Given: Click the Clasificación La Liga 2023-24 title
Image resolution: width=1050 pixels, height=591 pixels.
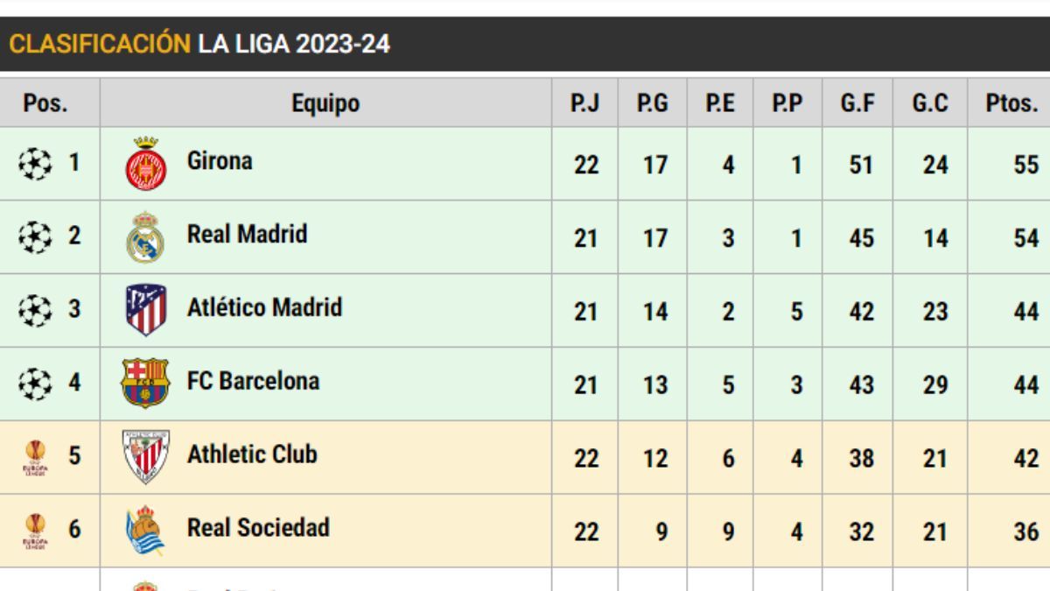Looking at the screenshot, I should pyautogui.click(x=199, y=44).
